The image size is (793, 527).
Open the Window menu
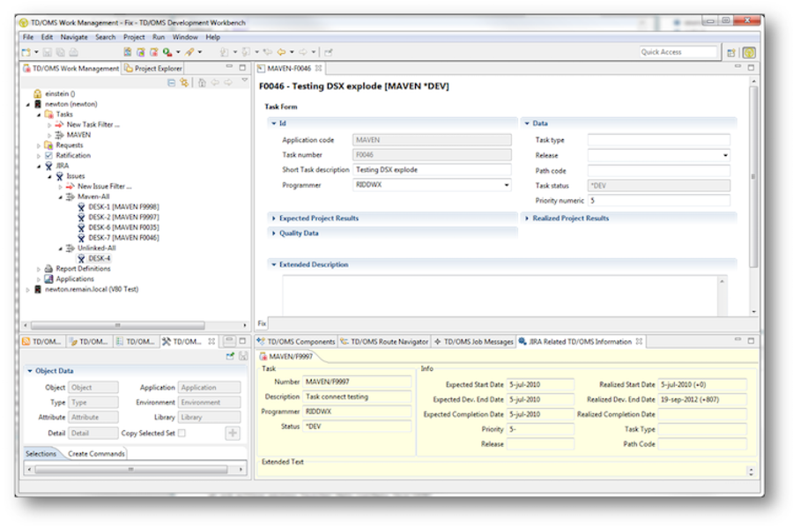pos(185,37)
